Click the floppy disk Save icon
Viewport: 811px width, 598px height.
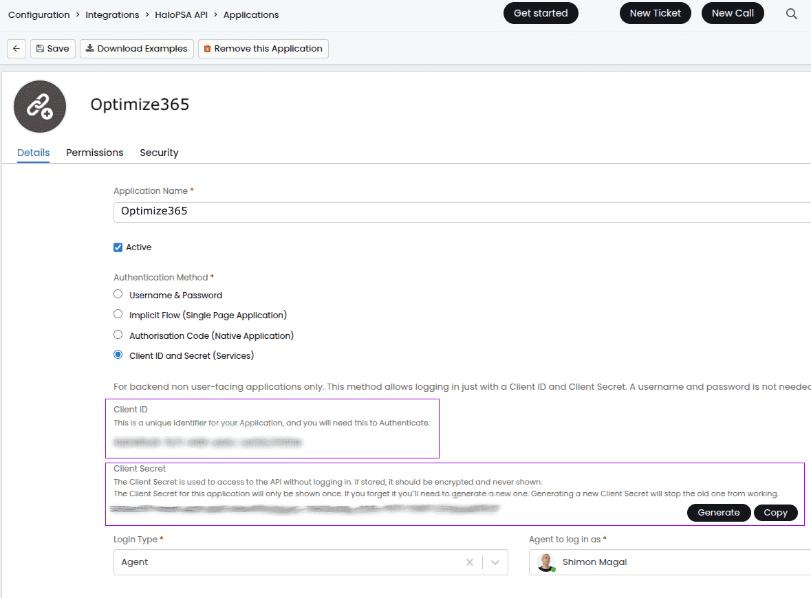40,49
